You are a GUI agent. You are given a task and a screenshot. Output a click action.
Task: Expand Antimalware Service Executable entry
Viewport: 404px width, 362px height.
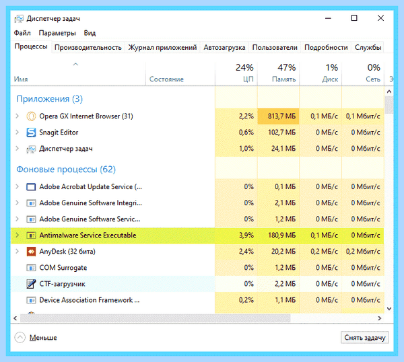click(18, 236)
